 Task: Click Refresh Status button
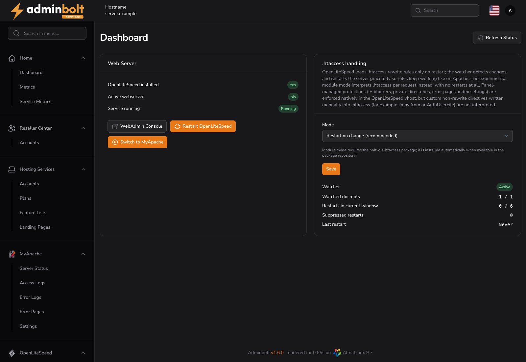[497, 38]
